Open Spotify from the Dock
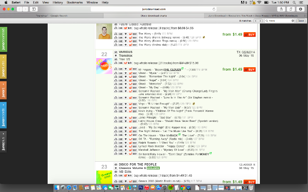Image resolution: width=308 pixels, height=192 pixels. pos(171,188)
